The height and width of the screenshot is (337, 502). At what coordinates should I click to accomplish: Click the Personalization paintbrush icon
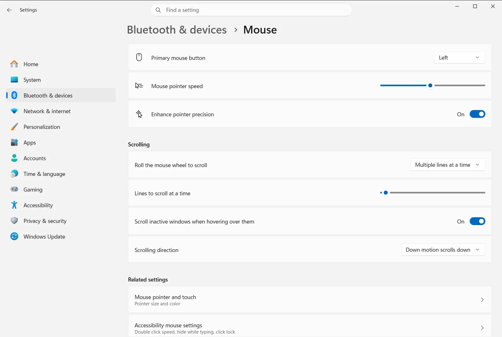coord(14,127)
